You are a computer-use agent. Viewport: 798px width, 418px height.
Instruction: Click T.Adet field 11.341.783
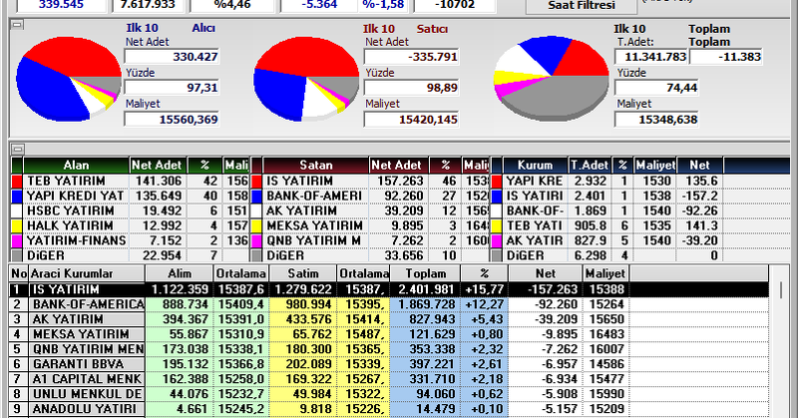[651, 57]
